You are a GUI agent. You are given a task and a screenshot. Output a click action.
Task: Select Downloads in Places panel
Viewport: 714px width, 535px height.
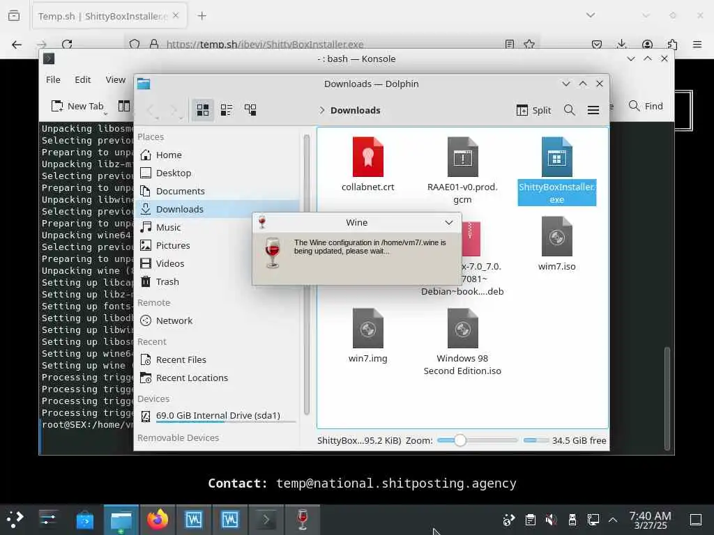coord(218,209)
